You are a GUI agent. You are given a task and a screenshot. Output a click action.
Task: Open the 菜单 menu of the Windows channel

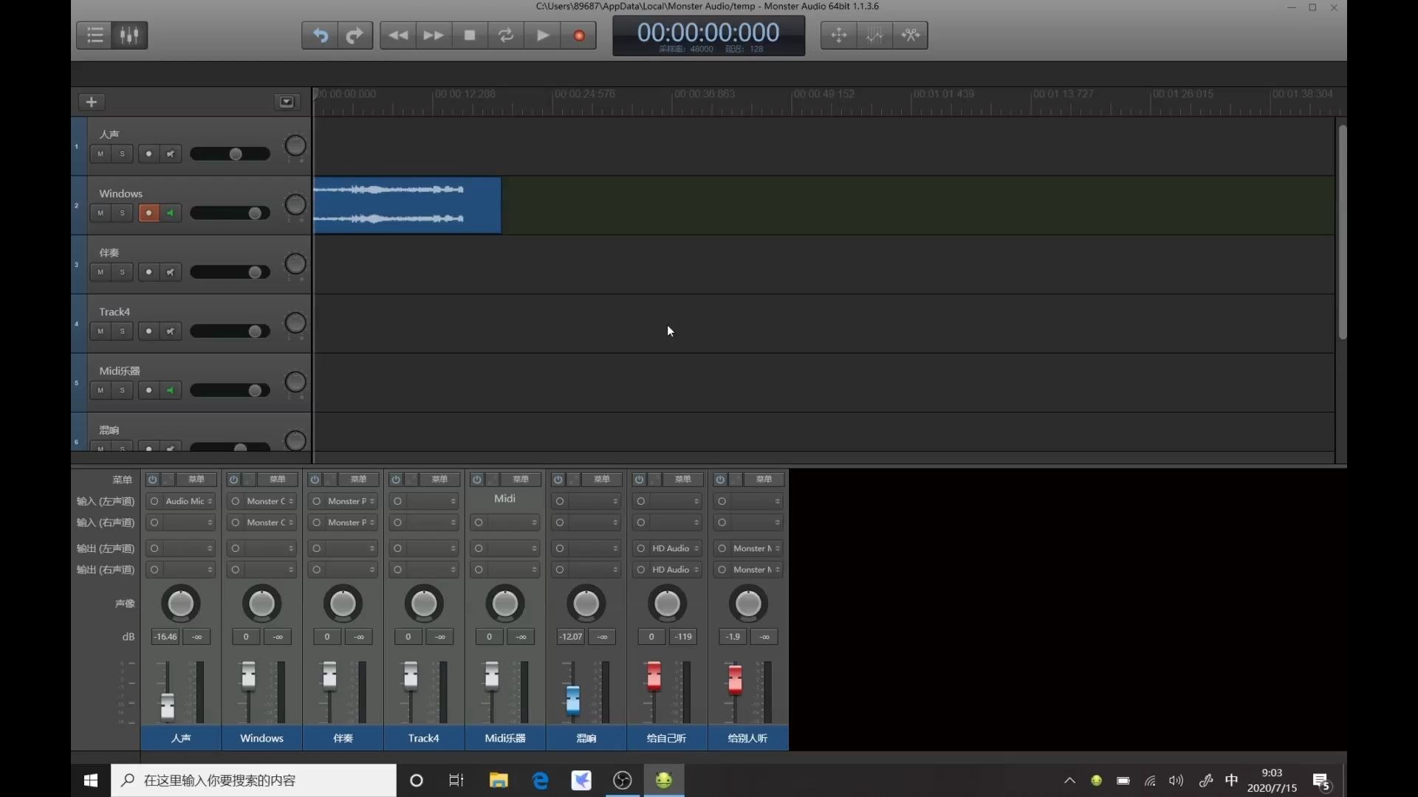pos(277,480)
